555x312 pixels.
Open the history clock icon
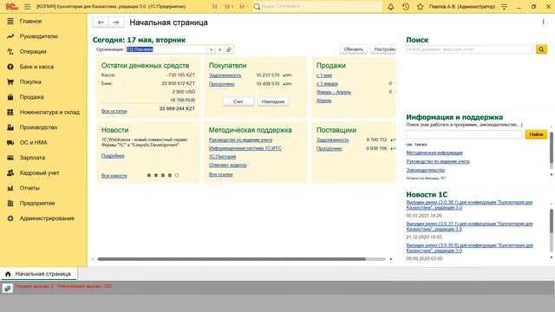(406, 6)
